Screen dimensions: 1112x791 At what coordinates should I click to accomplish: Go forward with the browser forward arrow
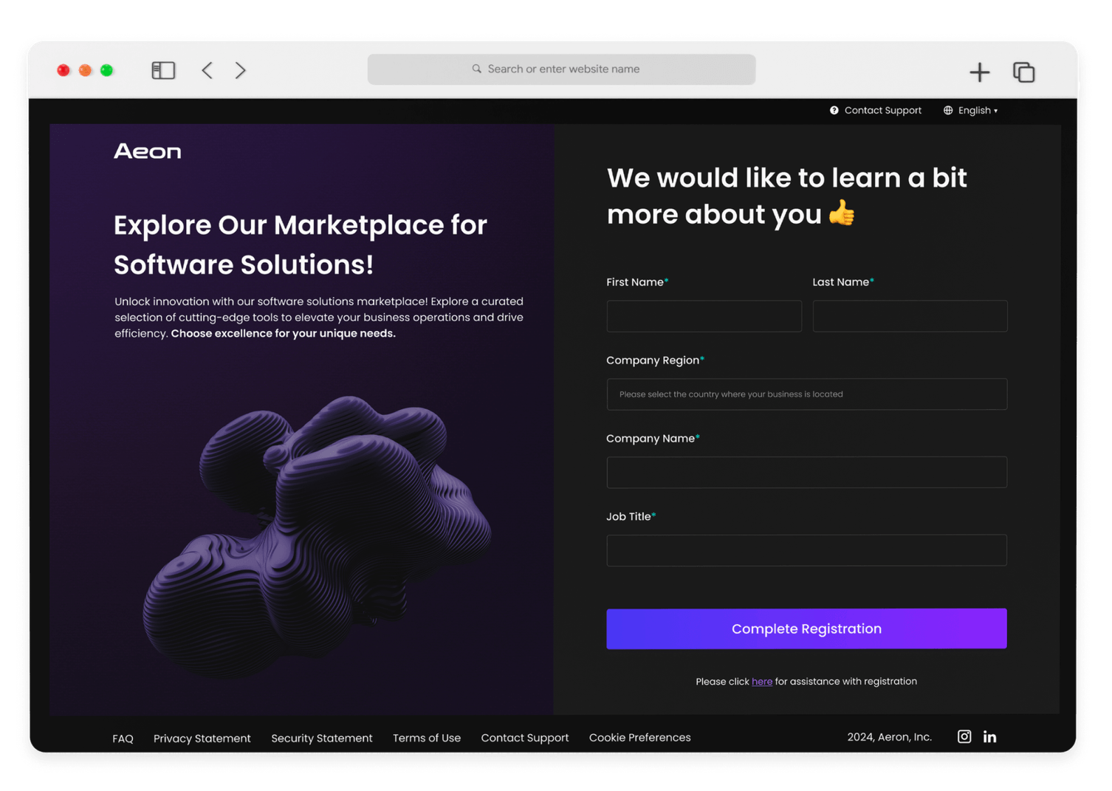(x=240, y=70)
